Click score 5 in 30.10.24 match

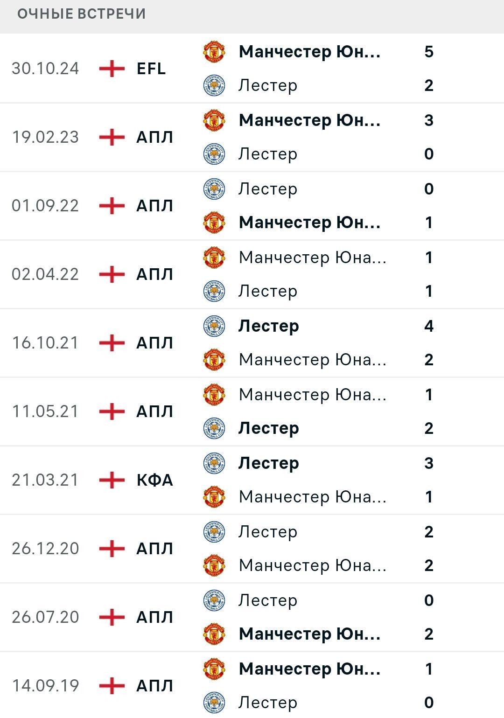click(x=429, y=51)
